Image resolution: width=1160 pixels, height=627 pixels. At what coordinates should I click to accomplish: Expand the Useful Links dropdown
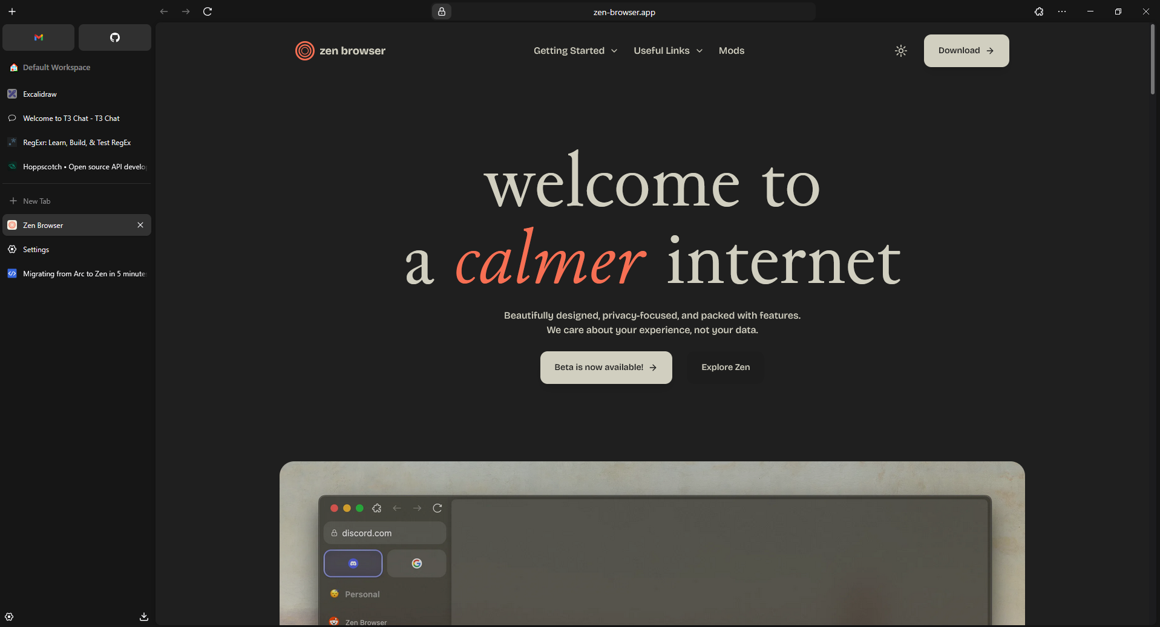(x=668, y=51)
